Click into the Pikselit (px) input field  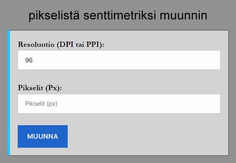(119, 104)
